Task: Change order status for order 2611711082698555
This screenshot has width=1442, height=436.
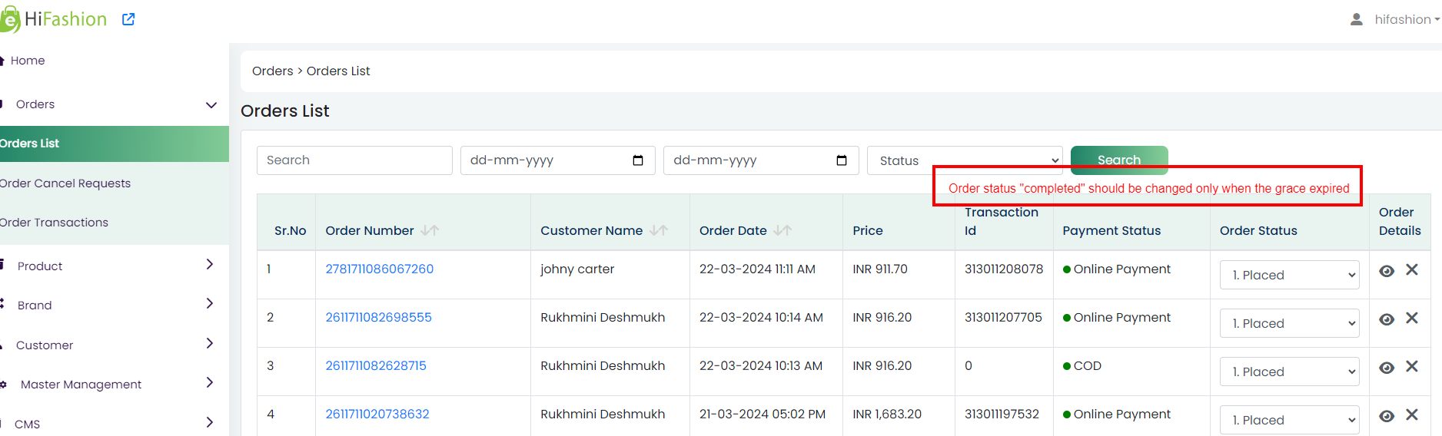Action: pyautogui.click(x=1290, y=323)
